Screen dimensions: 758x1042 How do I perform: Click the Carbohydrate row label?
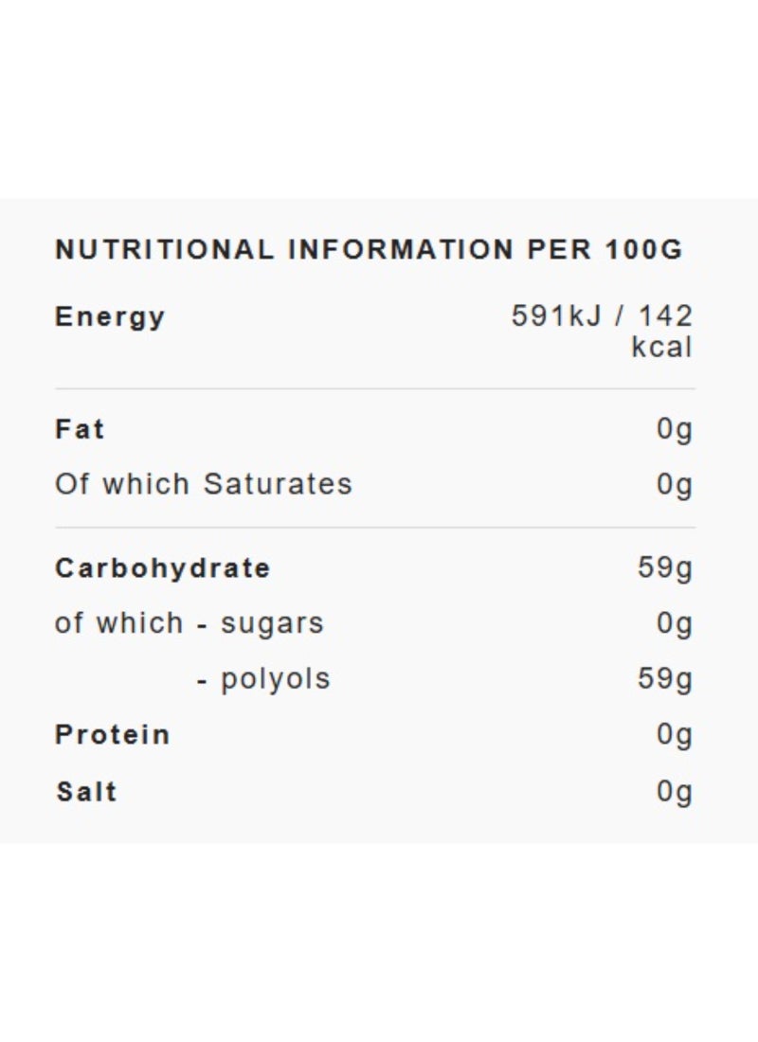click(163, 568)
